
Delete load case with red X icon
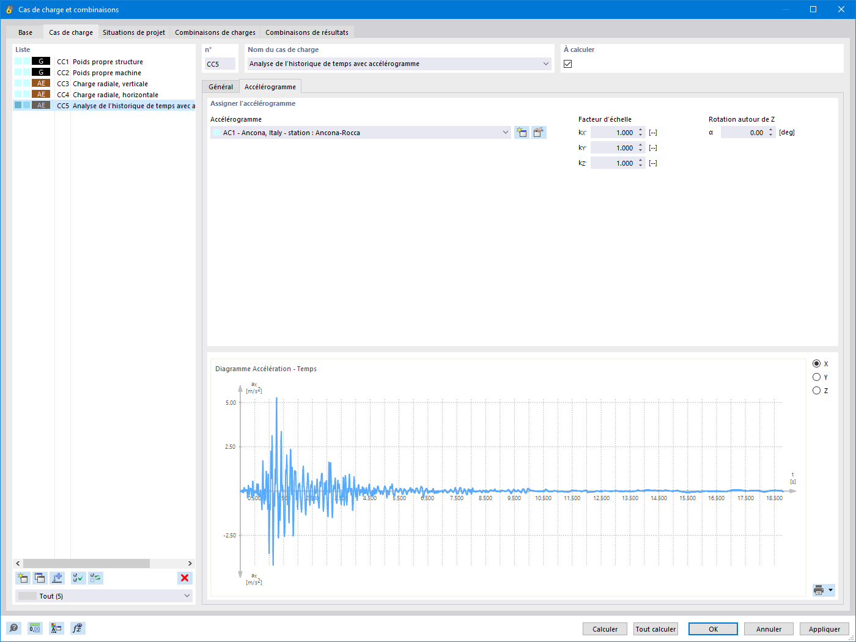point(185,578)
